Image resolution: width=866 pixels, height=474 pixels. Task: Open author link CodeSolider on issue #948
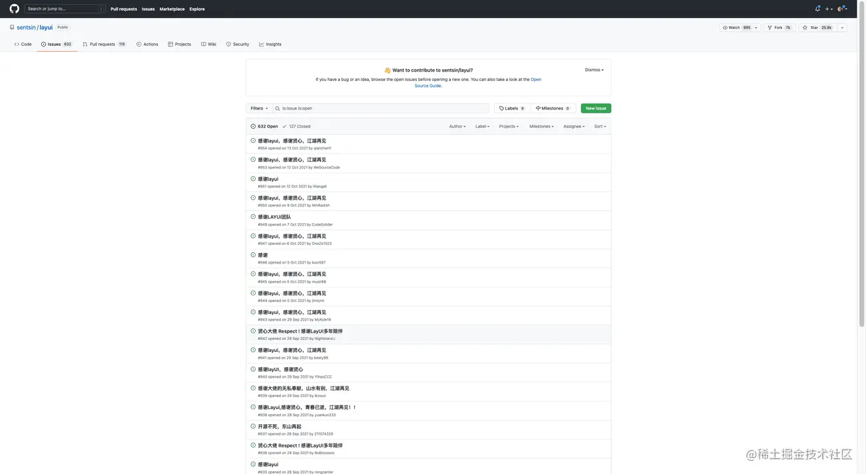pos(322,224)
